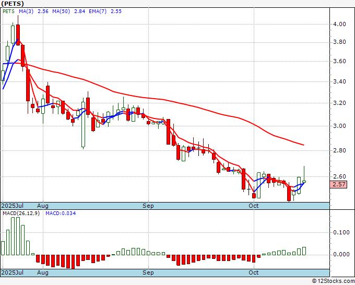Click the current price tag 2.57

[x=338, y=184]
